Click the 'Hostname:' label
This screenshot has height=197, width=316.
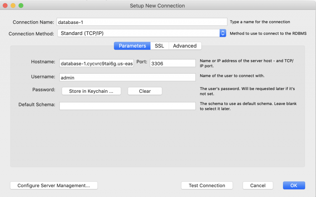43,62
